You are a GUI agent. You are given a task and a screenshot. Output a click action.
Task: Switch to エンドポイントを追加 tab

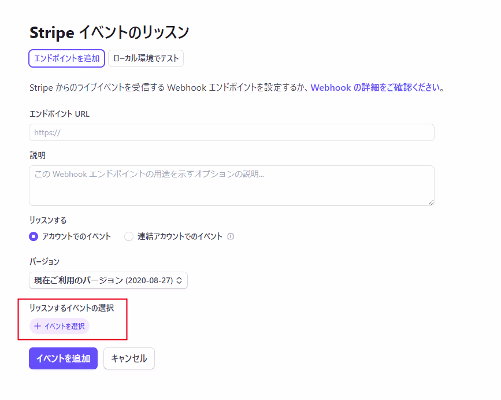(x=67, y=58)
